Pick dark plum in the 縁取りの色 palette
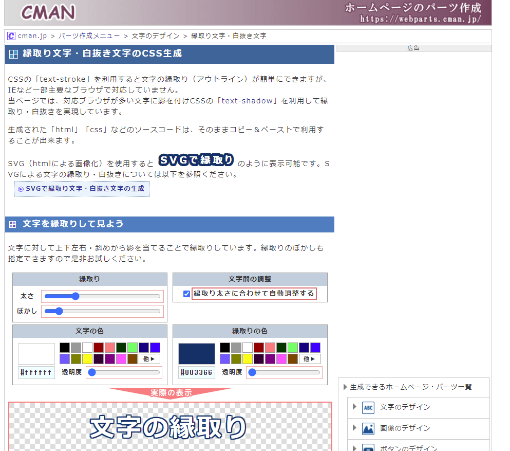 (x=259, y=359)
